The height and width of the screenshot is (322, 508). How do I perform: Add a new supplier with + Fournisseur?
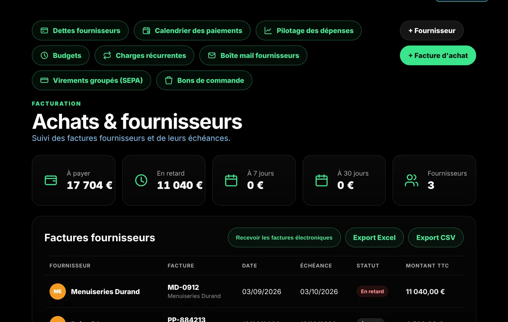tap(432, 30)
